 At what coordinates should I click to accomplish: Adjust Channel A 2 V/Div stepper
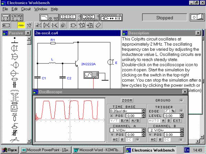144,130
